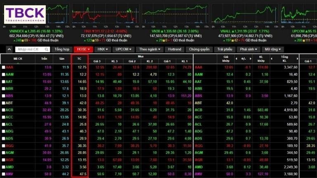Viewport: 317px width, 178px height.
Task: Switch to the 'Tổng hợp' tab
Action: coord(62,49)
